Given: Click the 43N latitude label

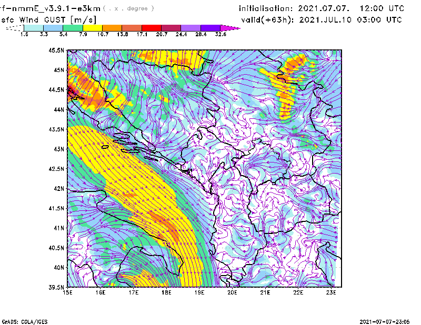Looking at the screenshot, I should (x=59, y=149).
